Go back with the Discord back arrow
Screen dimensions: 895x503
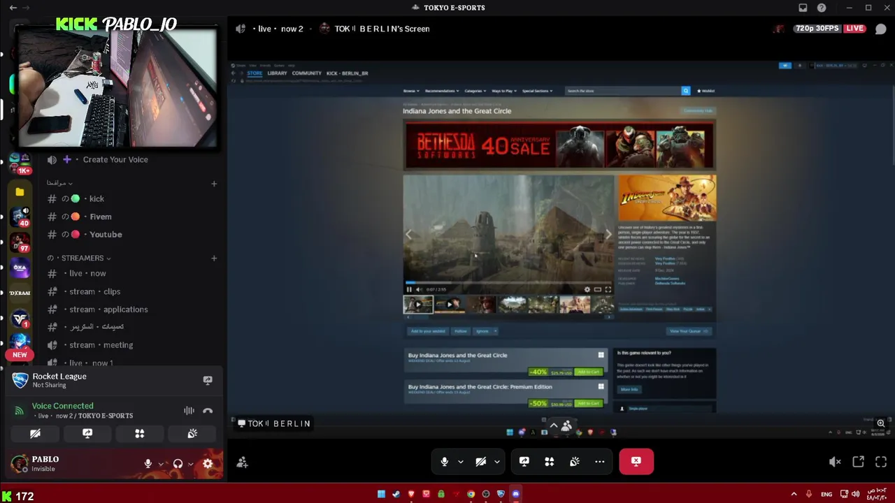(13, 8)
